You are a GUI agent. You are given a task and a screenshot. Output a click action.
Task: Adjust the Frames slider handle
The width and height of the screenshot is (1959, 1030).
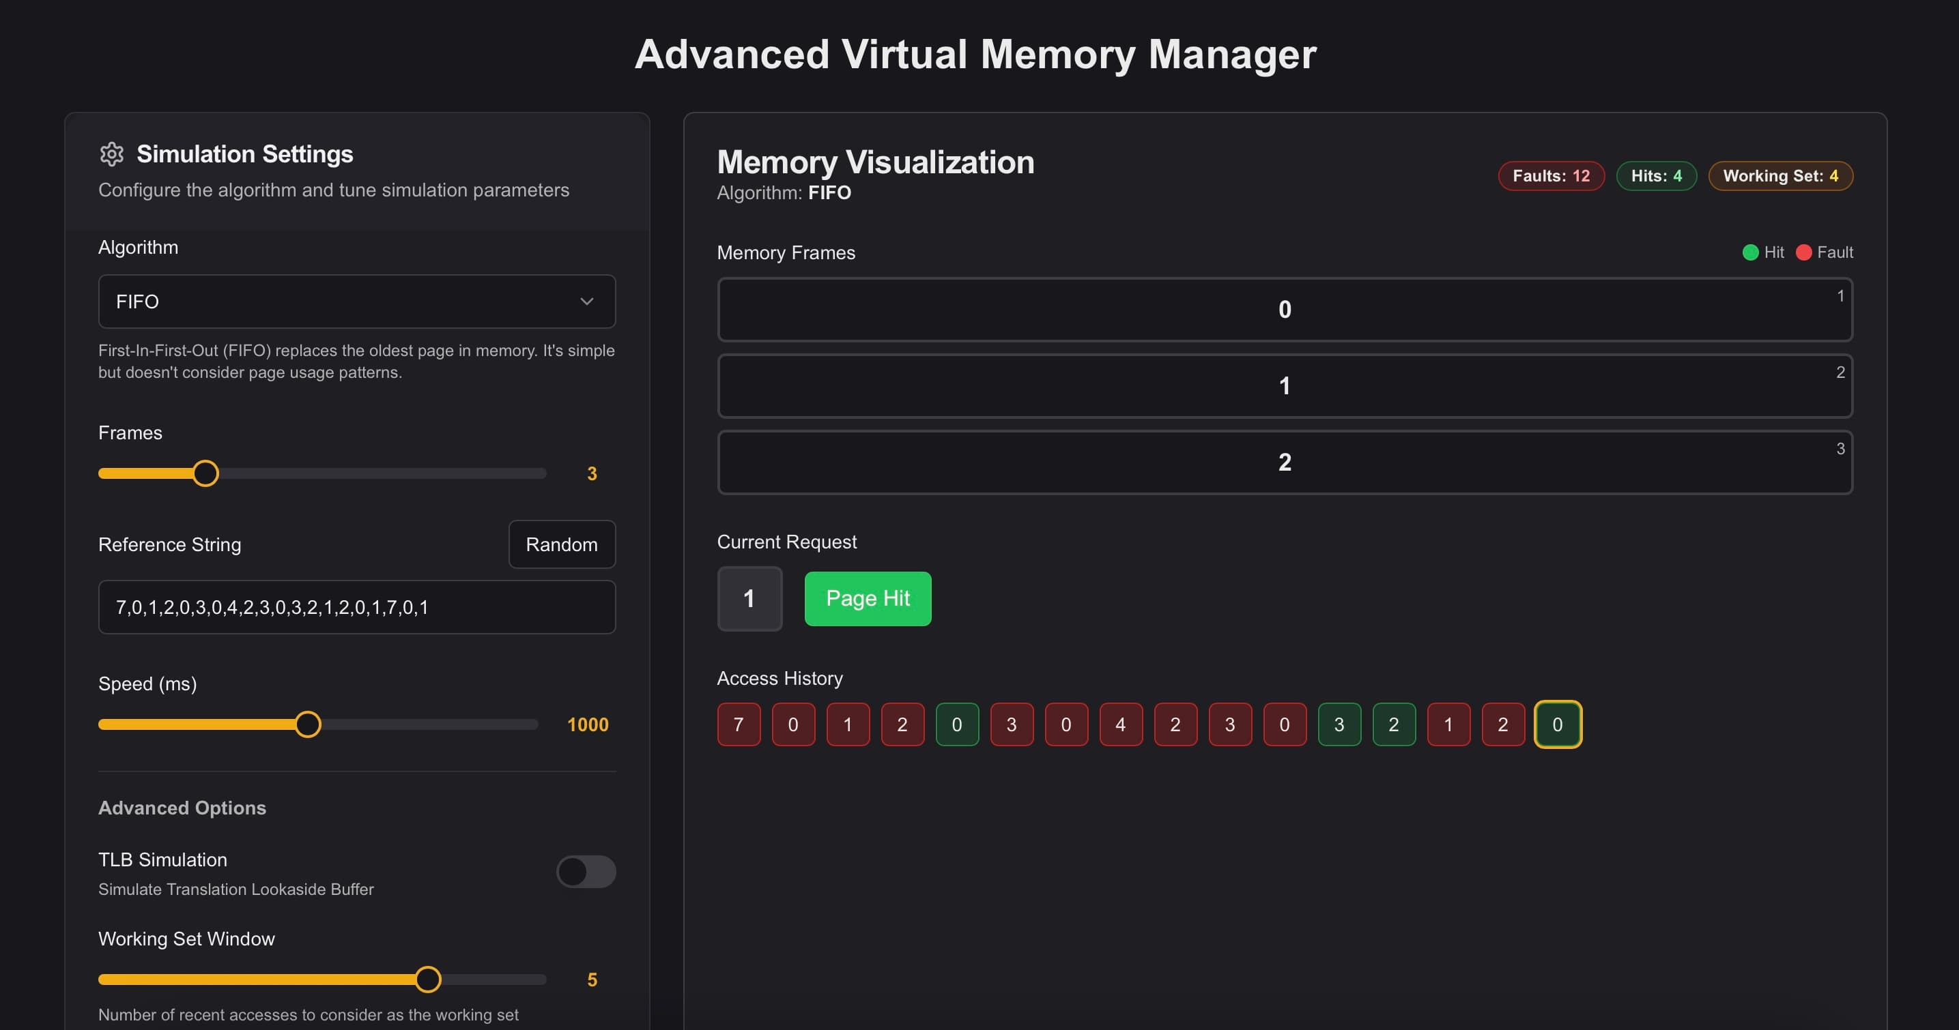click(x=205, y=473)
